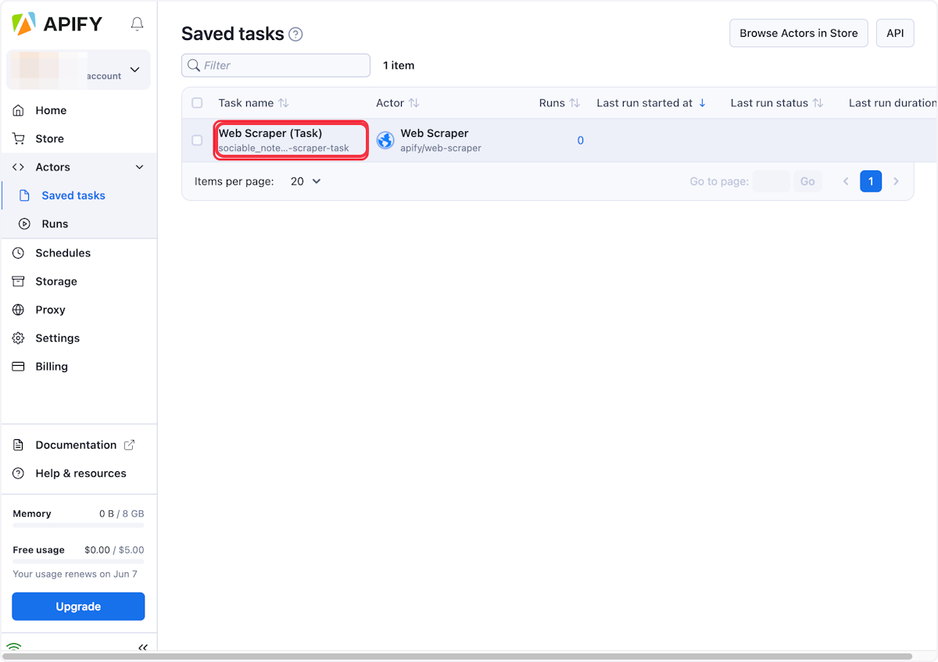This screenshot has height=662, width=938.
Task: Click the Filter magnifier icon
Action: pos(194,66)
